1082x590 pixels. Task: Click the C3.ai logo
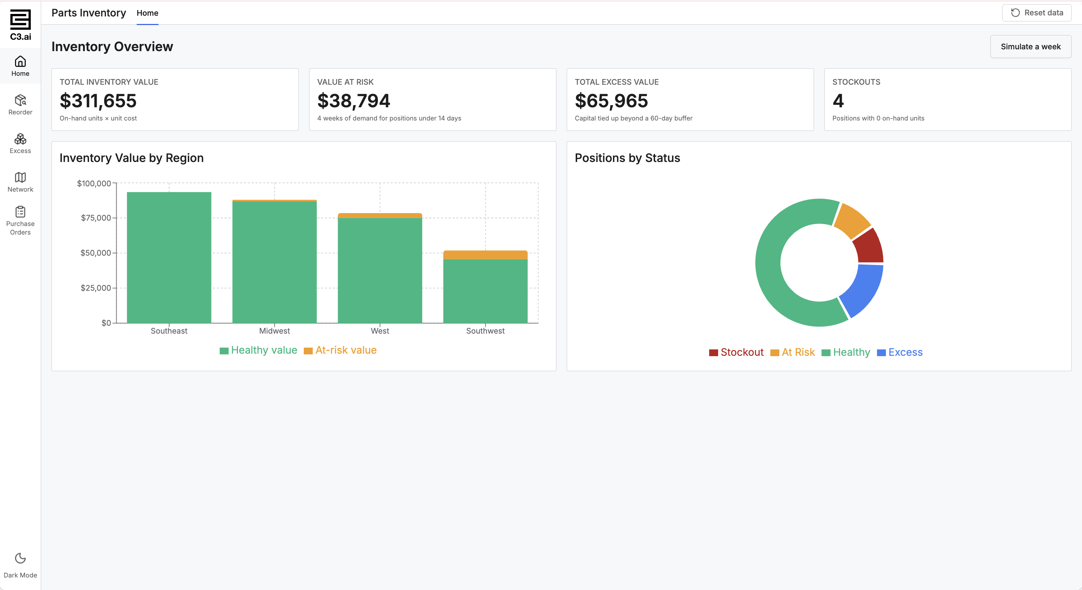pos(20,25)
